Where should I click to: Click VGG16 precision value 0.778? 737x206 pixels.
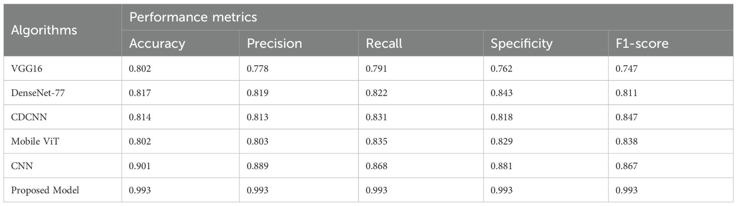tap(256, 68)
